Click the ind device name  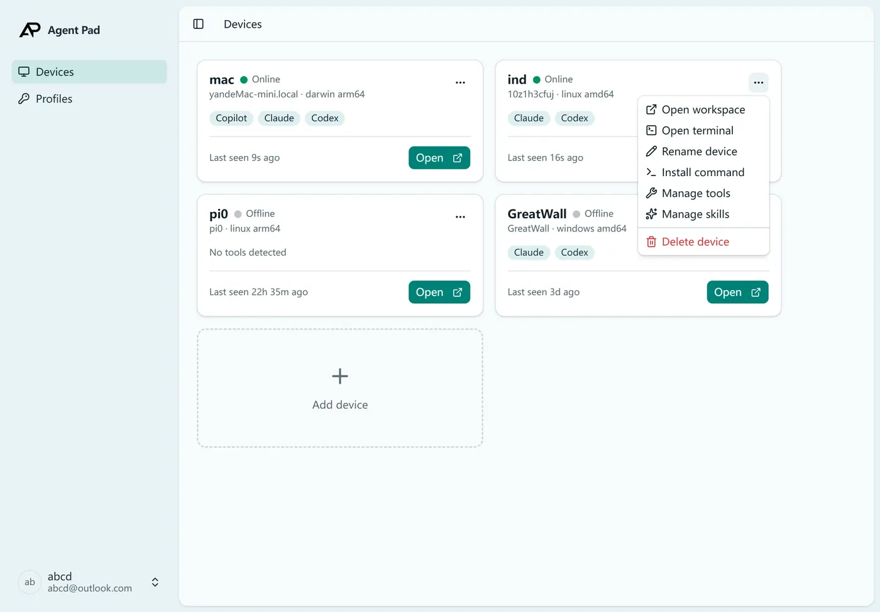(x=517, y=80)
